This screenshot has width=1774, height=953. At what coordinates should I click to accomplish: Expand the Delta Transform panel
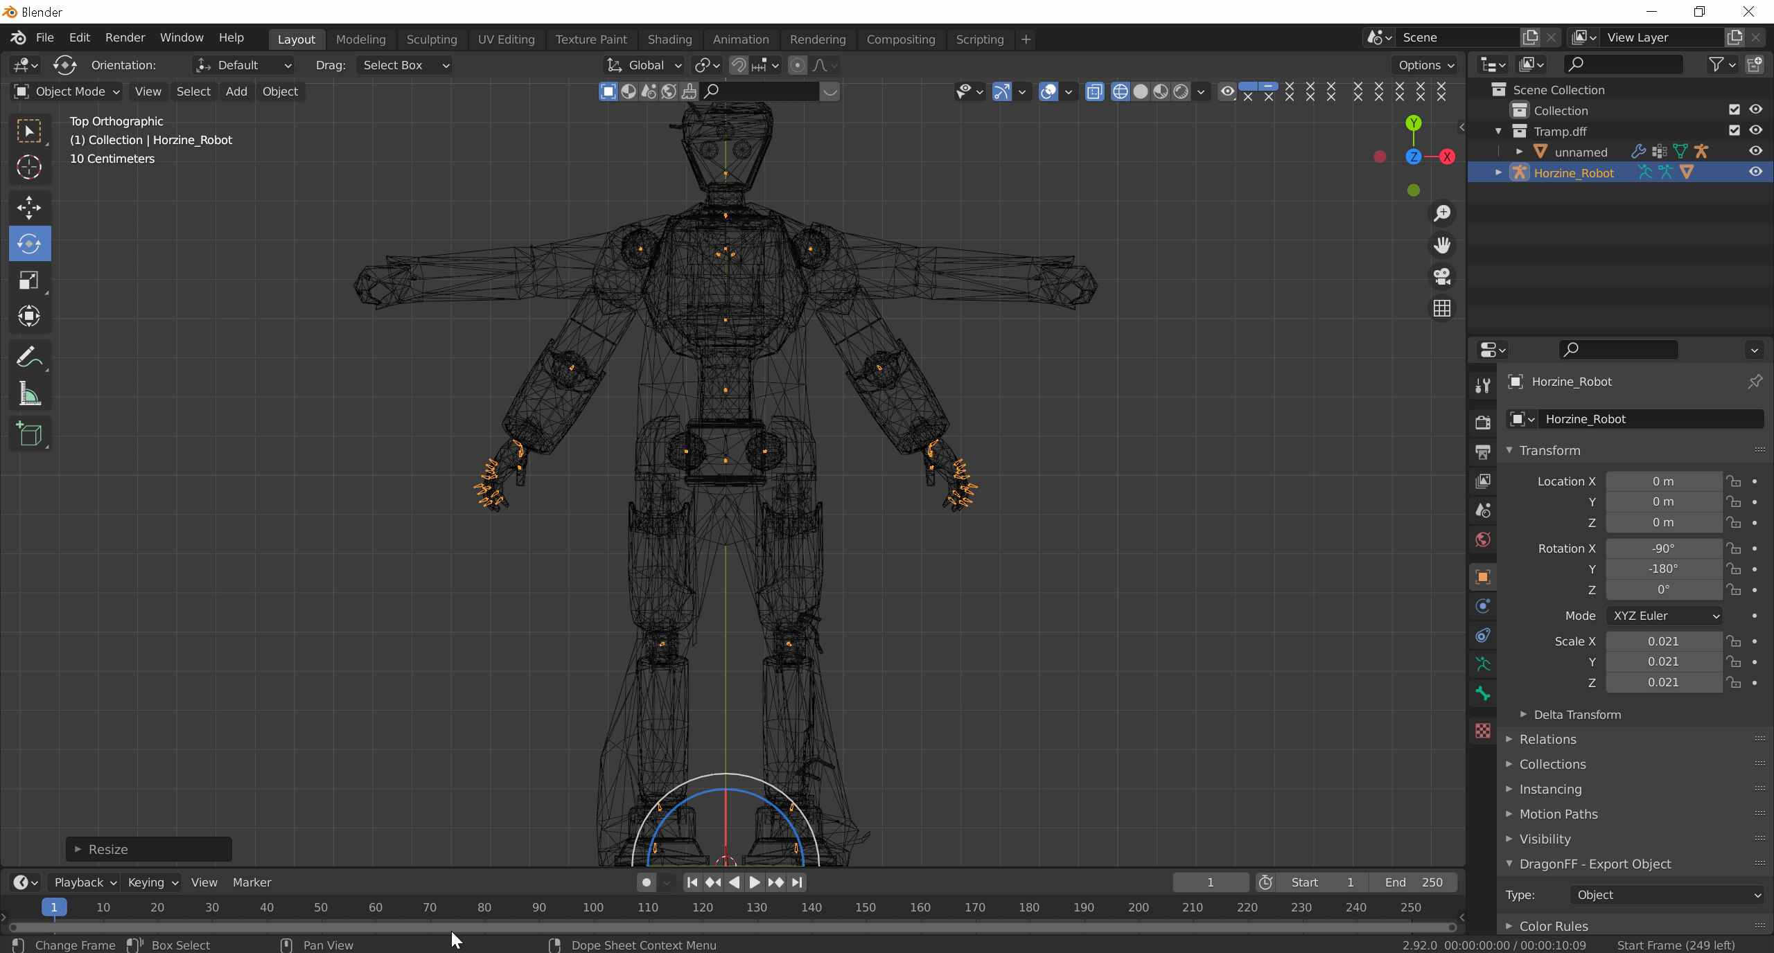tap(1577, 715)
